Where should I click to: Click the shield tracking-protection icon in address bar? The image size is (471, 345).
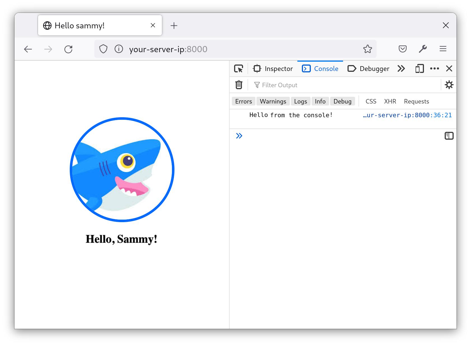103,49
